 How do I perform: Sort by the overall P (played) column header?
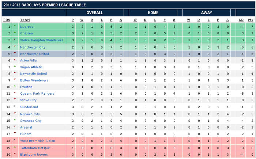73,20
